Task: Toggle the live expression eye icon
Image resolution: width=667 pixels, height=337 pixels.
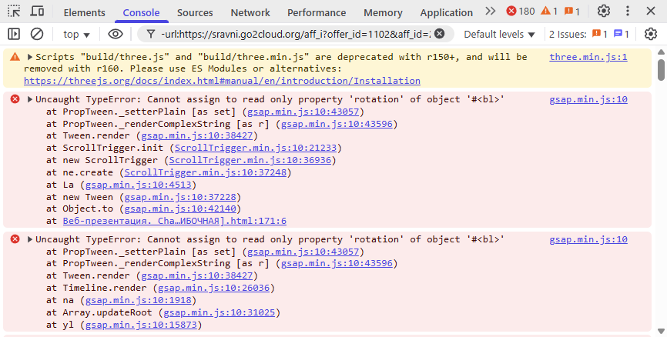Action: [116, 34]
